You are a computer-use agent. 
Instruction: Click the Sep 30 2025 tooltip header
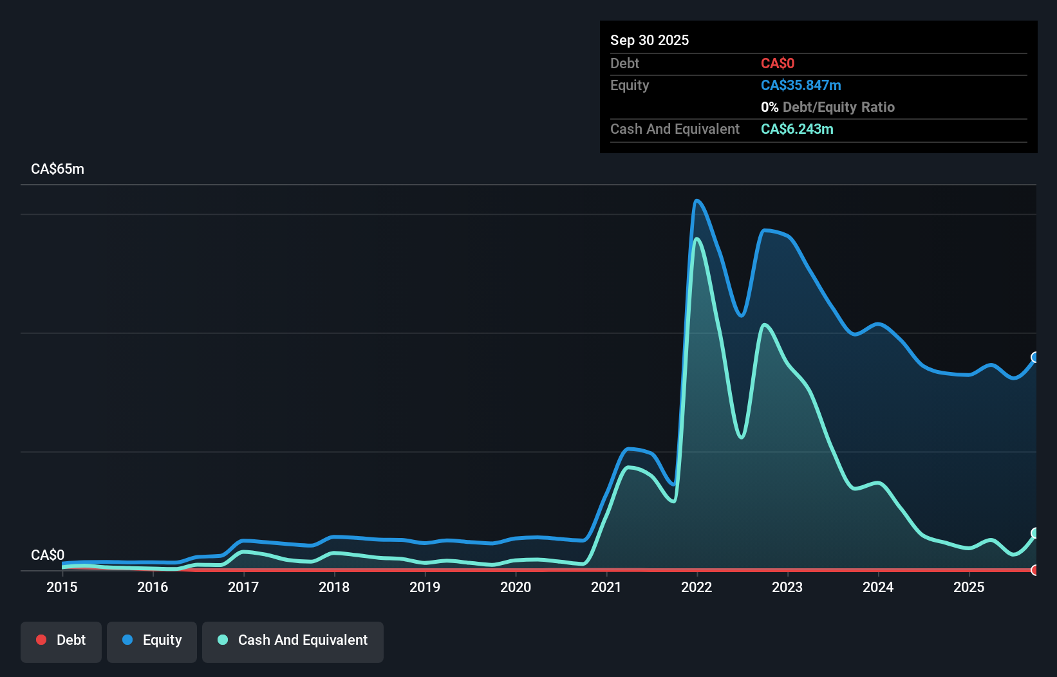click(x=650, y=40)
